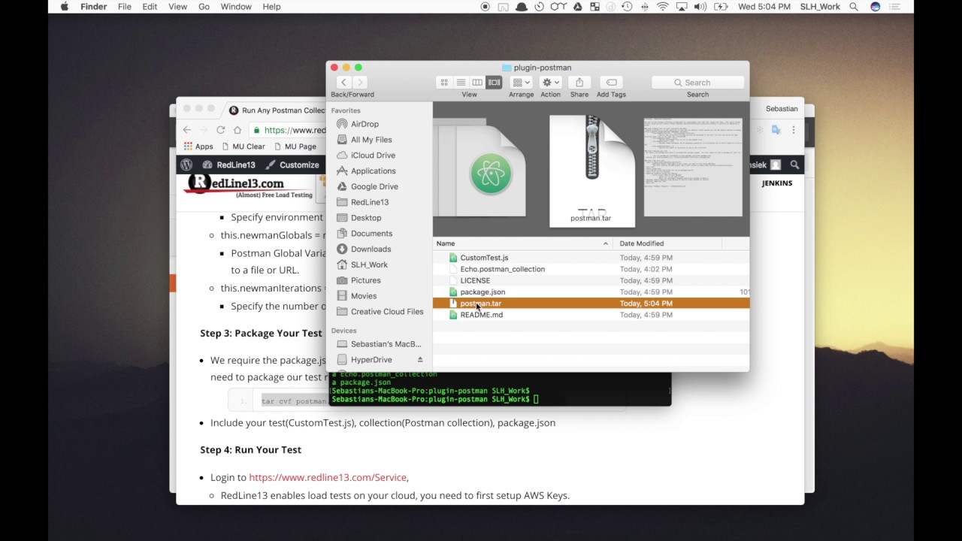This screenshot has width=962, height=541.
Task: Open Google Drive in Finder sidebar
Action: click(374, 186)
